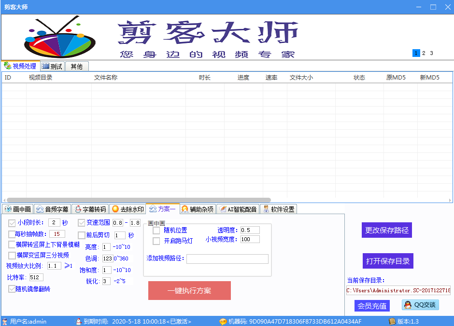Viewport: 454px width, 326px height.
Task: Sort list by 文件名称 column header
Action: [x=105, y=77]
